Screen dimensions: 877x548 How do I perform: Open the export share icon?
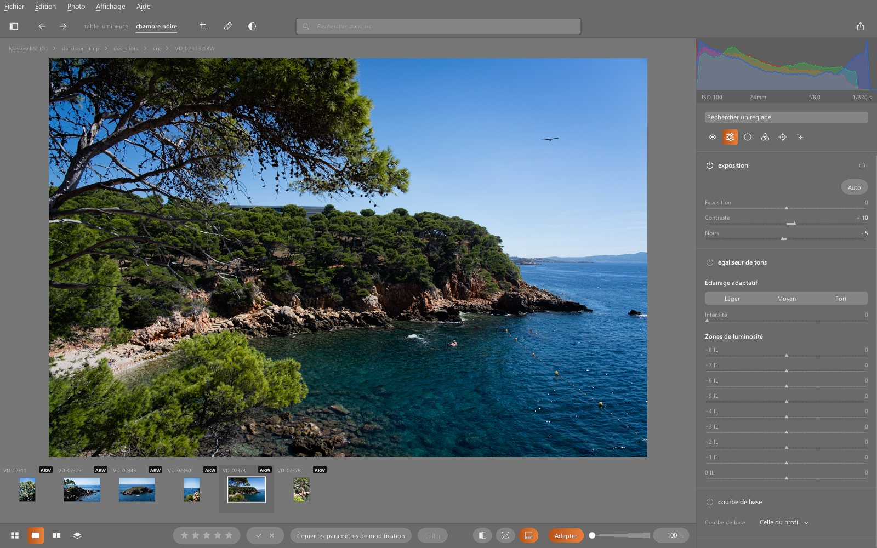tap(861, 26)
